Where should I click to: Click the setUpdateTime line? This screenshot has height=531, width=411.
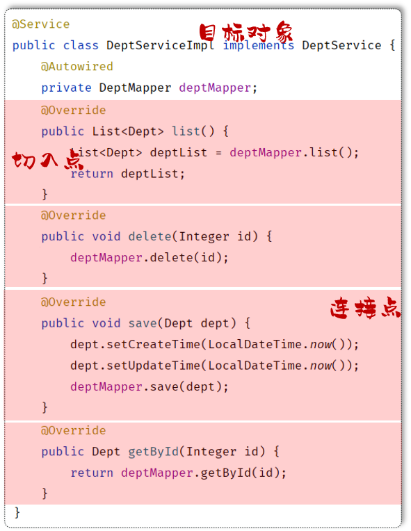coord(214,366)
